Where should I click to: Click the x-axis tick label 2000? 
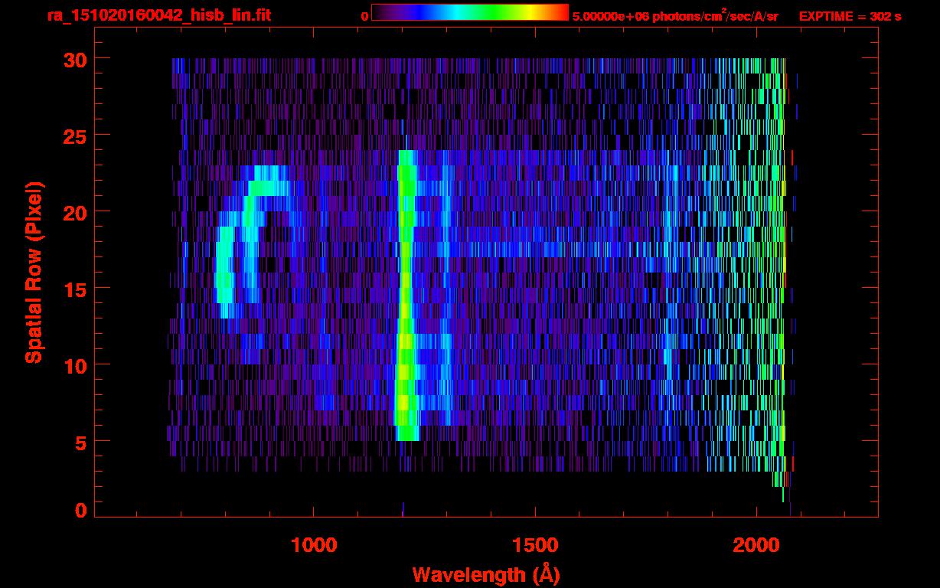pyautogui.click(x=756, y=545)
